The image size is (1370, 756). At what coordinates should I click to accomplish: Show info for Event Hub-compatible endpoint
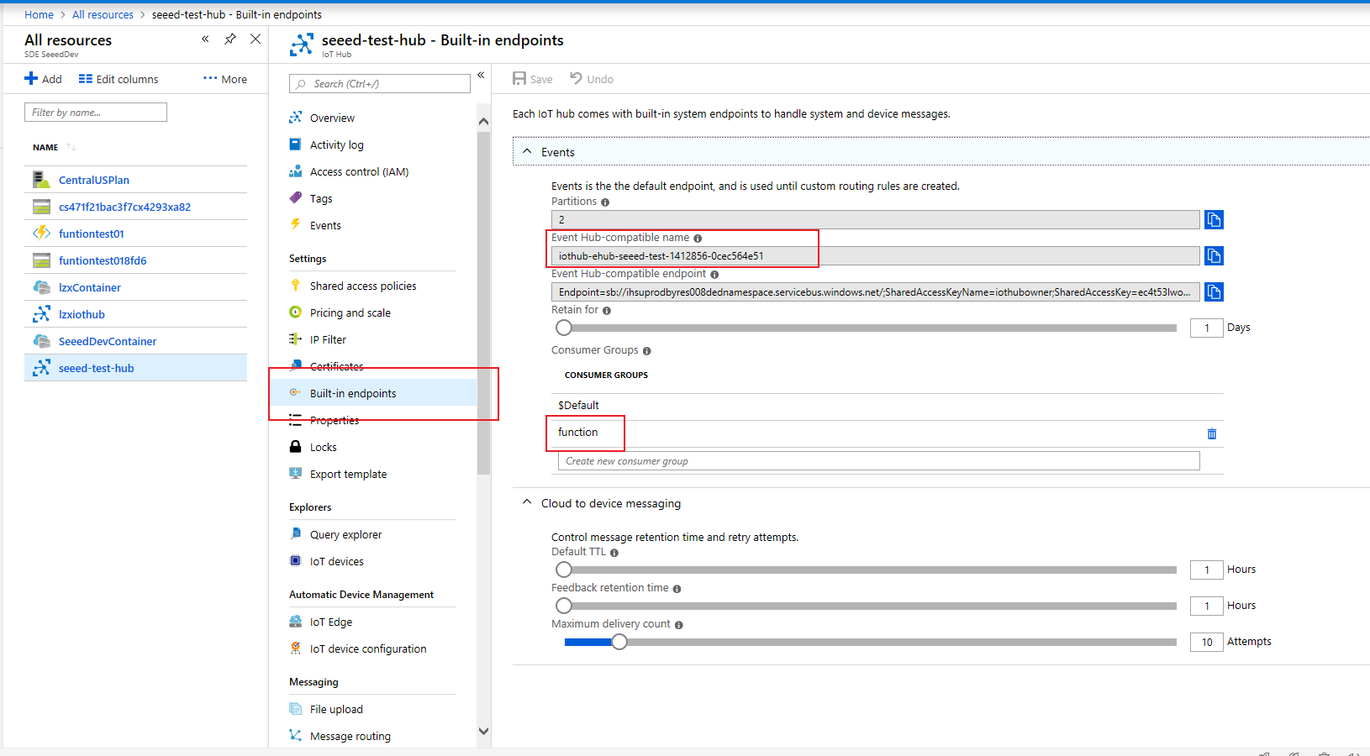(714, 275)
